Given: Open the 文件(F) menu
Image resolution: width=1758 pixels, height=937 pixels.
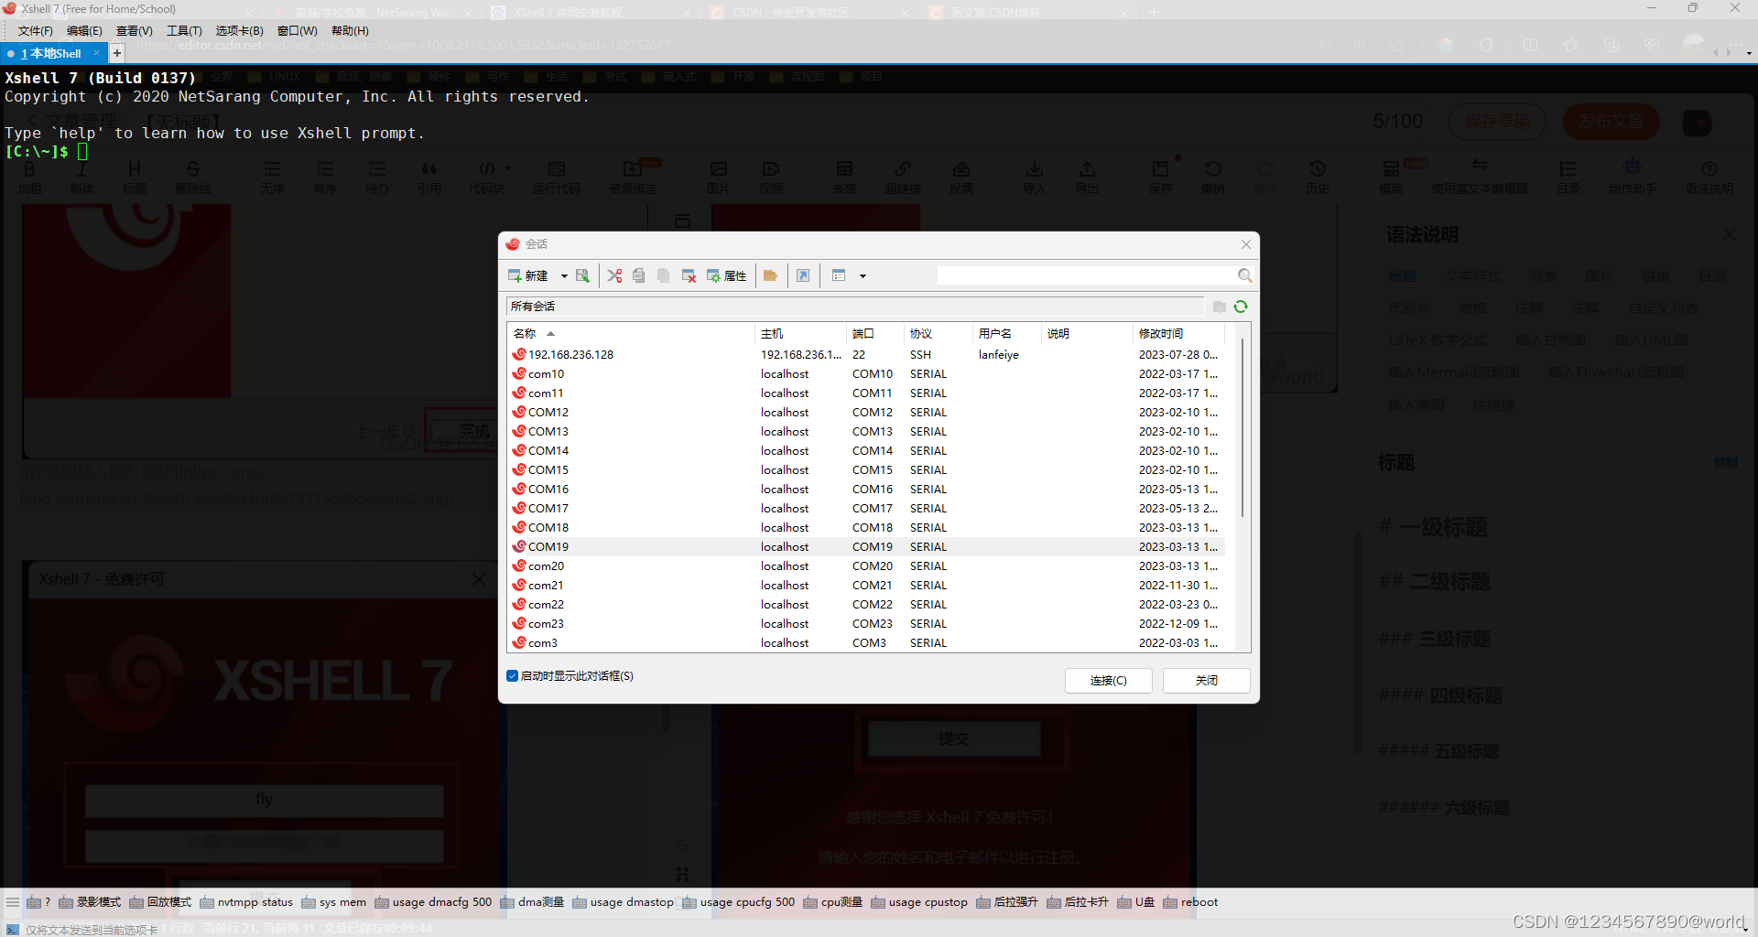Looking at the screenshot, I should tap(35, 30).
